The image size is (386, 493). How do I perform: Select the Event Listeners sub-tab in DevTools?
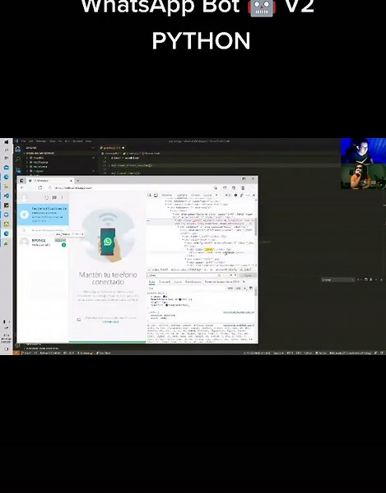pyautogui.click(x=193, y=282)
